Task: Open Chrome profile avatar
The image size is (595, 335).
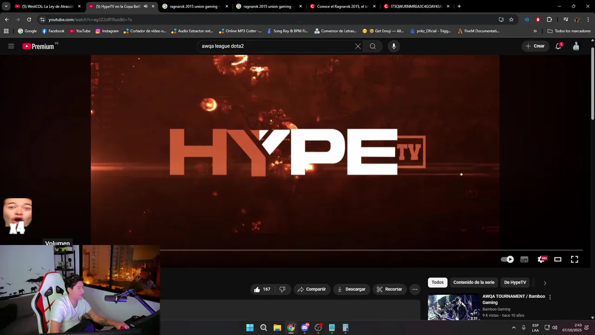Action: (x=577, y=20)
